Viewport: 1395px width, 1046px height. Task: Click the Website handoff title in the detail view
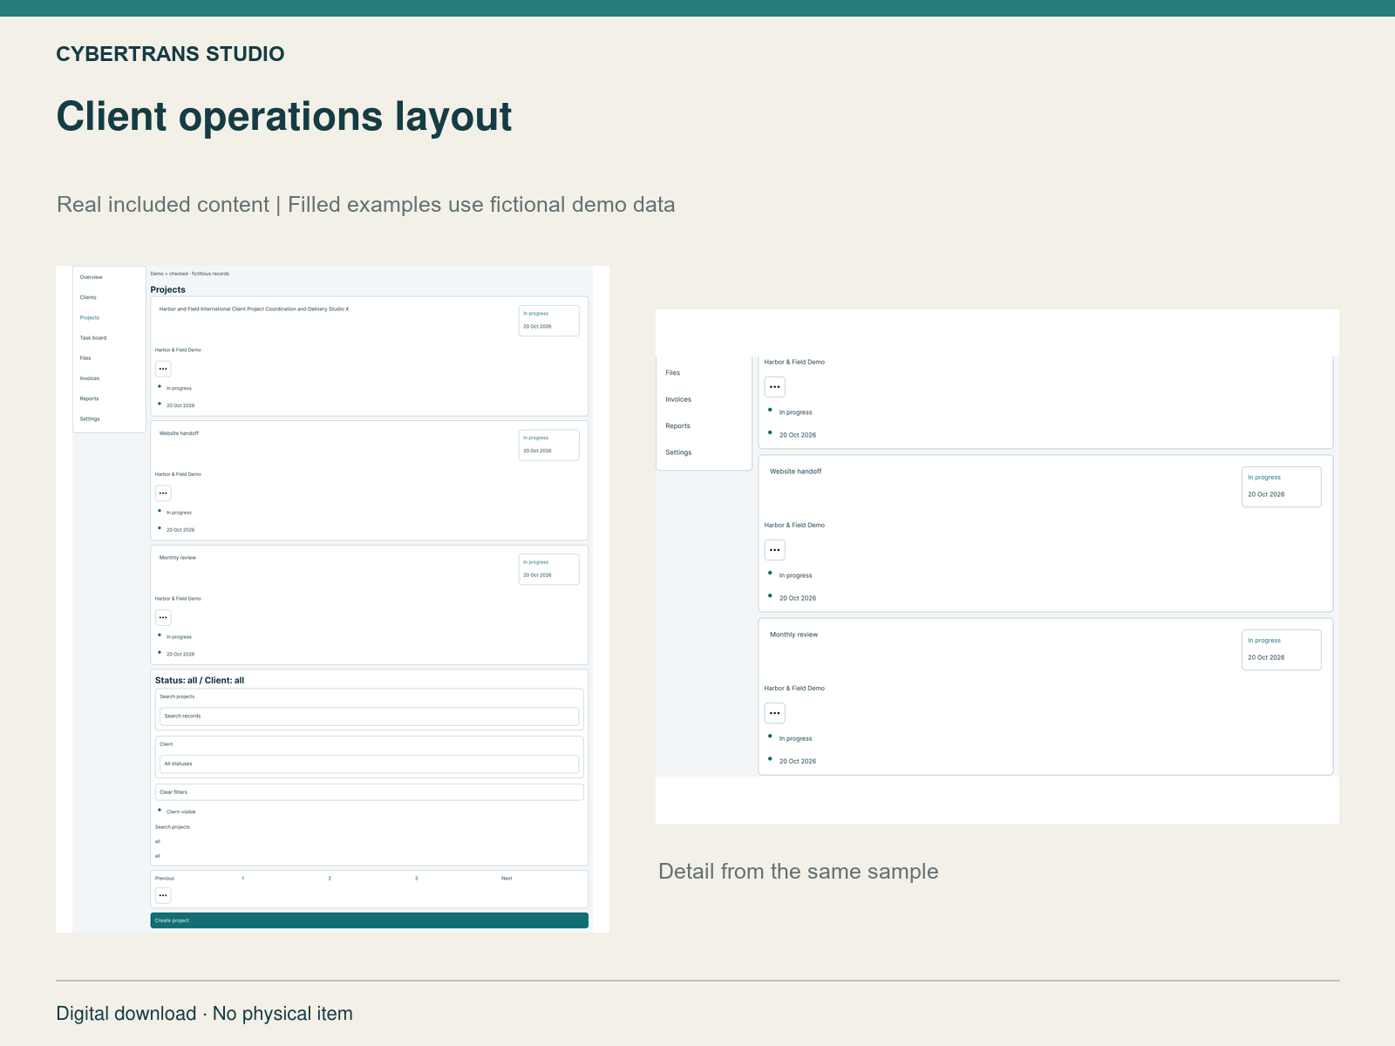coord(796,472)
